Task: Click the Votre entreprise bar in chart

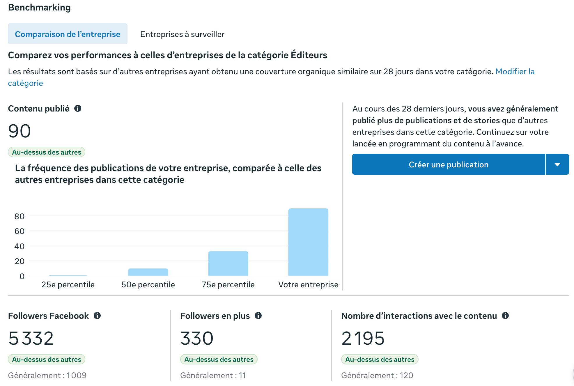Action: pos(308,242)
